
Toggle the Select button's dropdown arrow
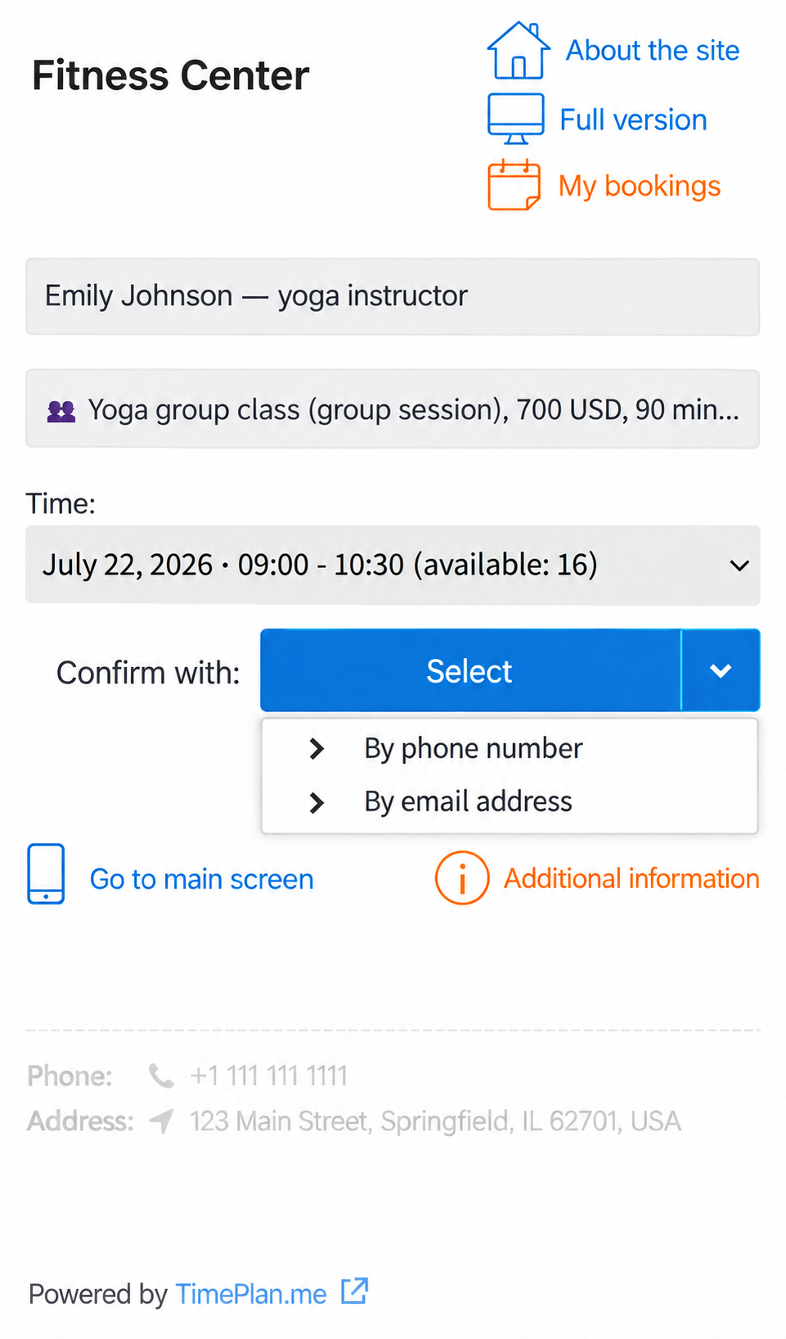click(x=721, y=670)
